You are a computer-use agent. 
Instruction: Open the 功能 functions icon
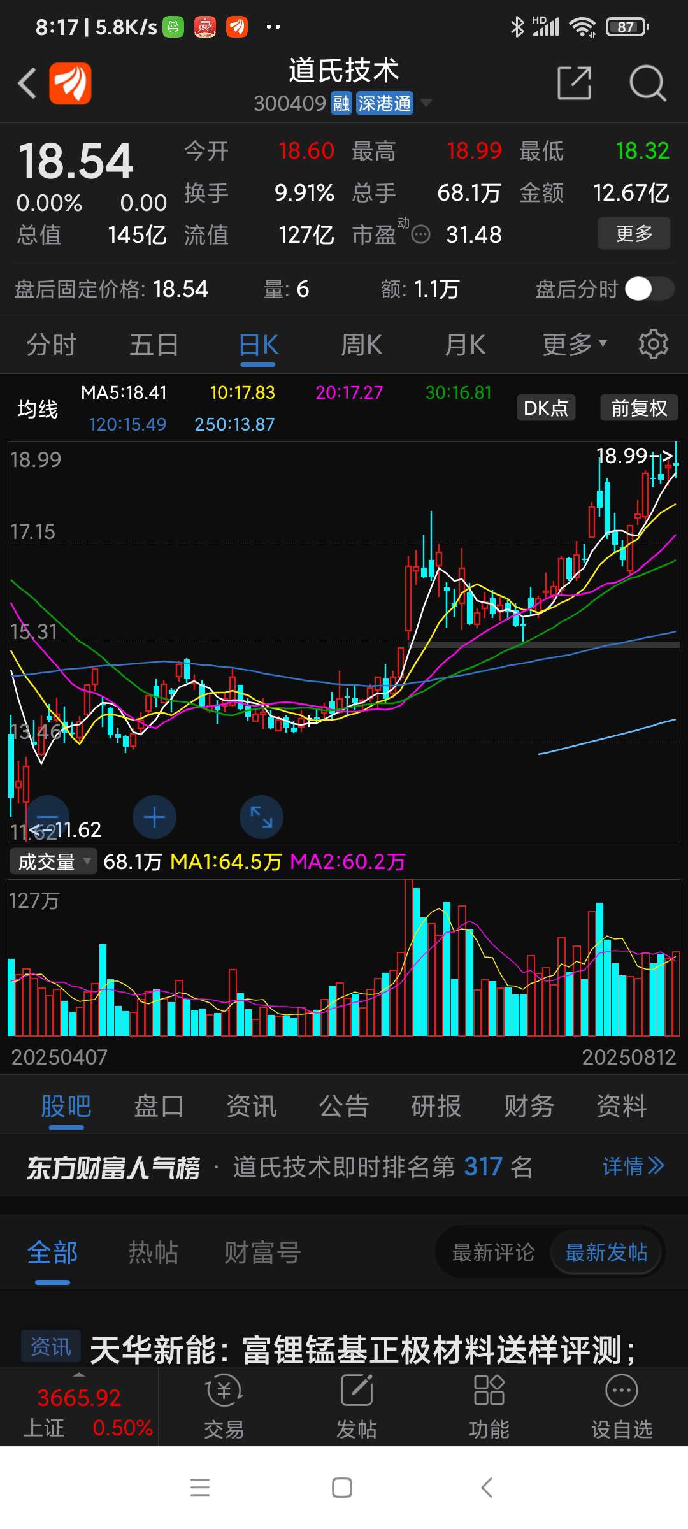coord(489,1406)
